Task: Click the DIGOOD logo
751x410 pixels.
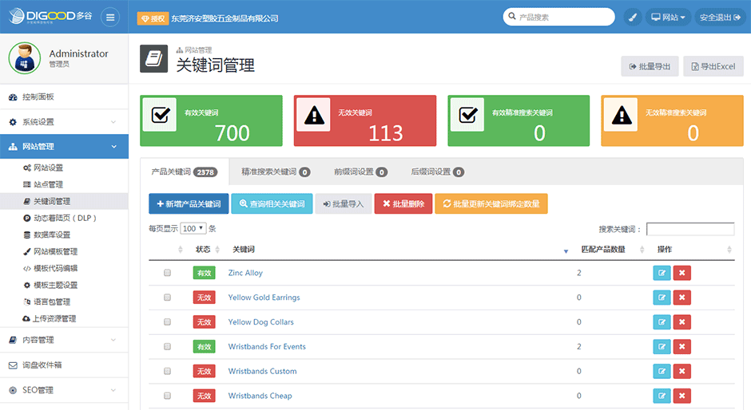Action: coord(50,16)
